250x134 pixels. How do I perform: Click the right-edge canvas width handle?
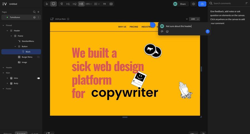point(201,69)
